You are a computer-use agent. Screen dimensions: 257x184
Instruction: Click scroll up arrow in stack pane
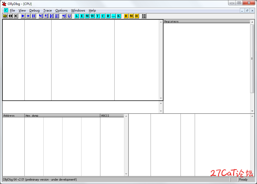click(252, 116)
